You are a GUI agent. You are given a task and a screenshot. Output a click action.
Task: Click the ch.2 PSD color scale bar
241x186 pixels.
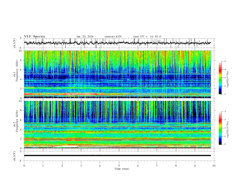(x=220, y=128)
